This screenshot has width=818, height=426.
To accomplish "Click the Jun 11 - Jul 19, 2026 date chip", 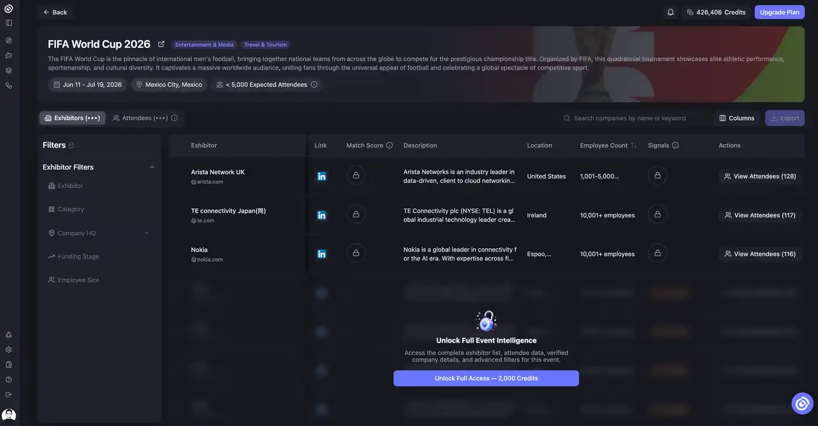I will pyautogui.click(x=88, y=85).
